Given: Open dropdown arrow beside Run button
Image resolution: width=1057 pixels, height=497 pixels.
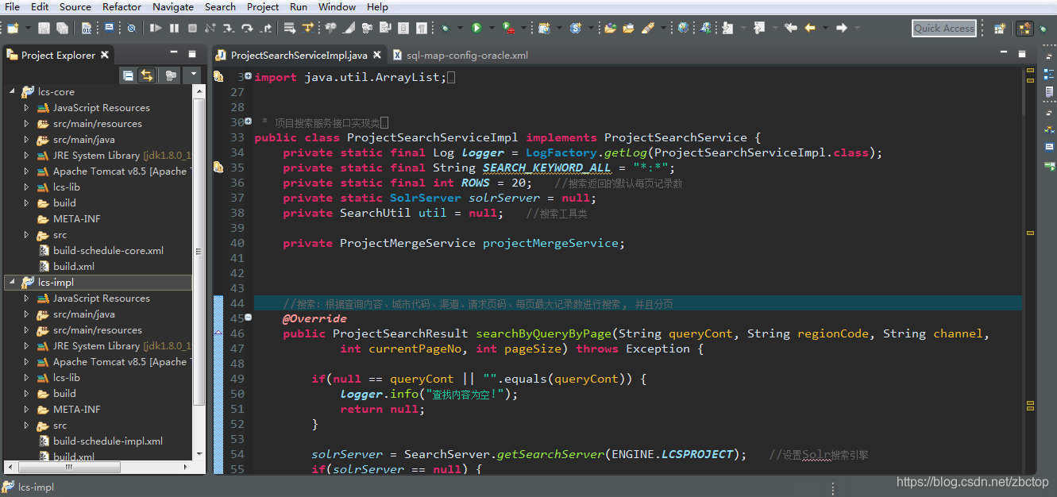Looking at the screenshot, I should point(491,28).
